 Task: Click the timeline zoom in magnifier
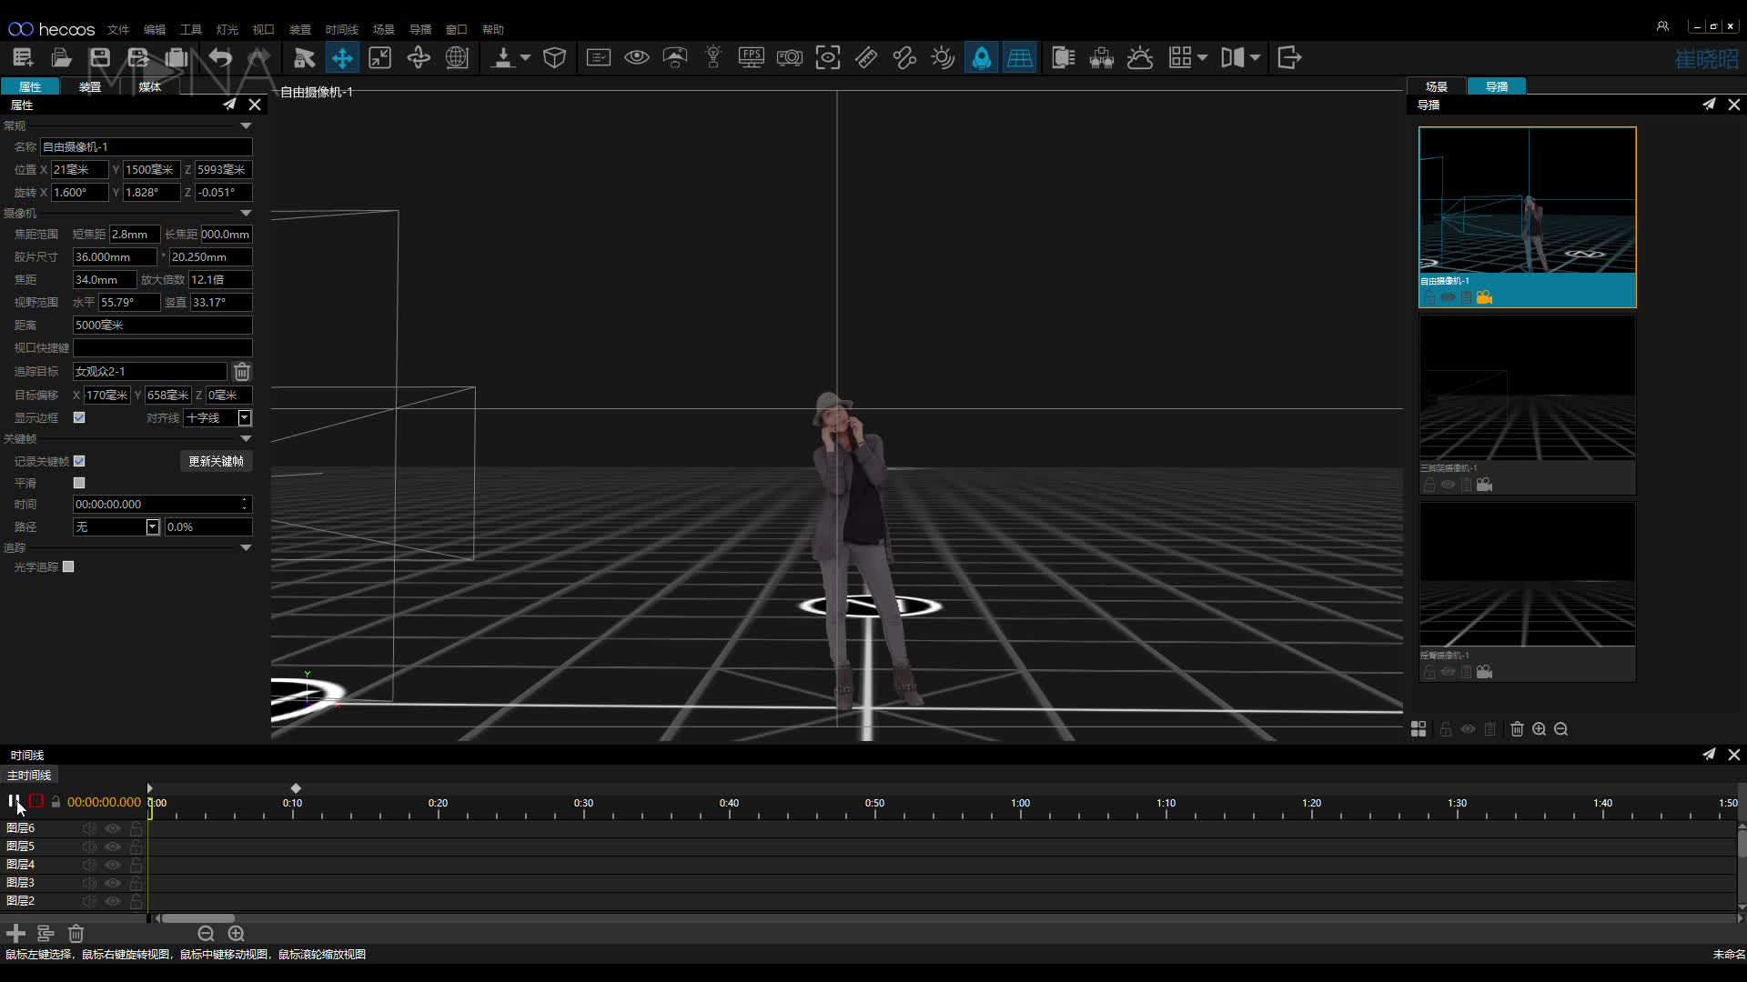click(237, 934)
